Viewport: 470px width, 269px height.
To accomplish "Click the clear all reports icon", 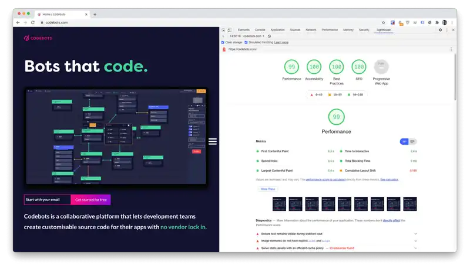I will [269, 36].
